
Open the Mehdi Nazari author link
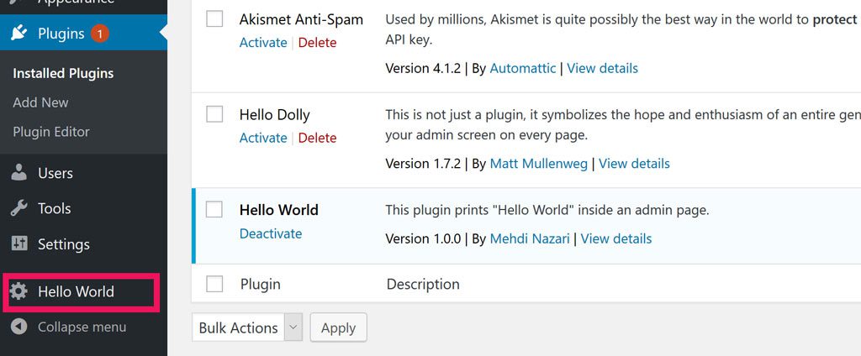tap(530, 238)
